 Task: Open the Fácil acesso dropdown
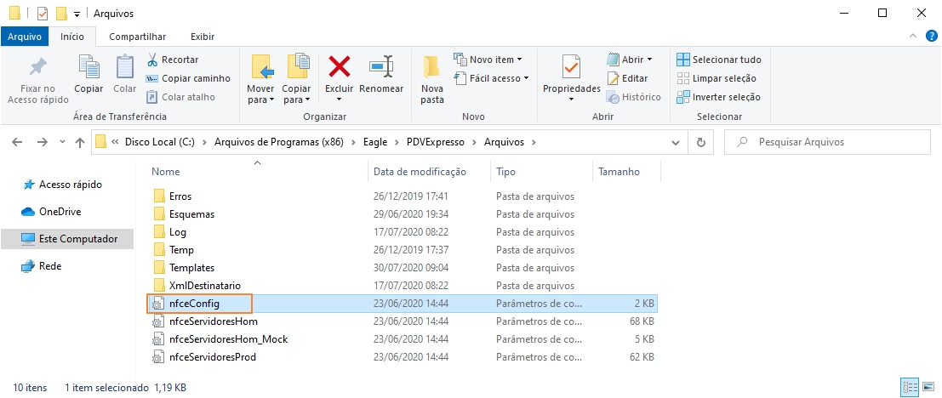coord(492,78)
